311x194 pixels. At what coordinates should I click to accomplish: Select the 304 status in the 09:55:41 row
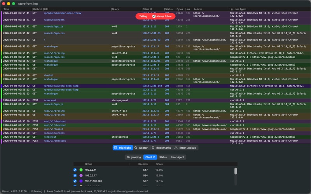[167, 26]
